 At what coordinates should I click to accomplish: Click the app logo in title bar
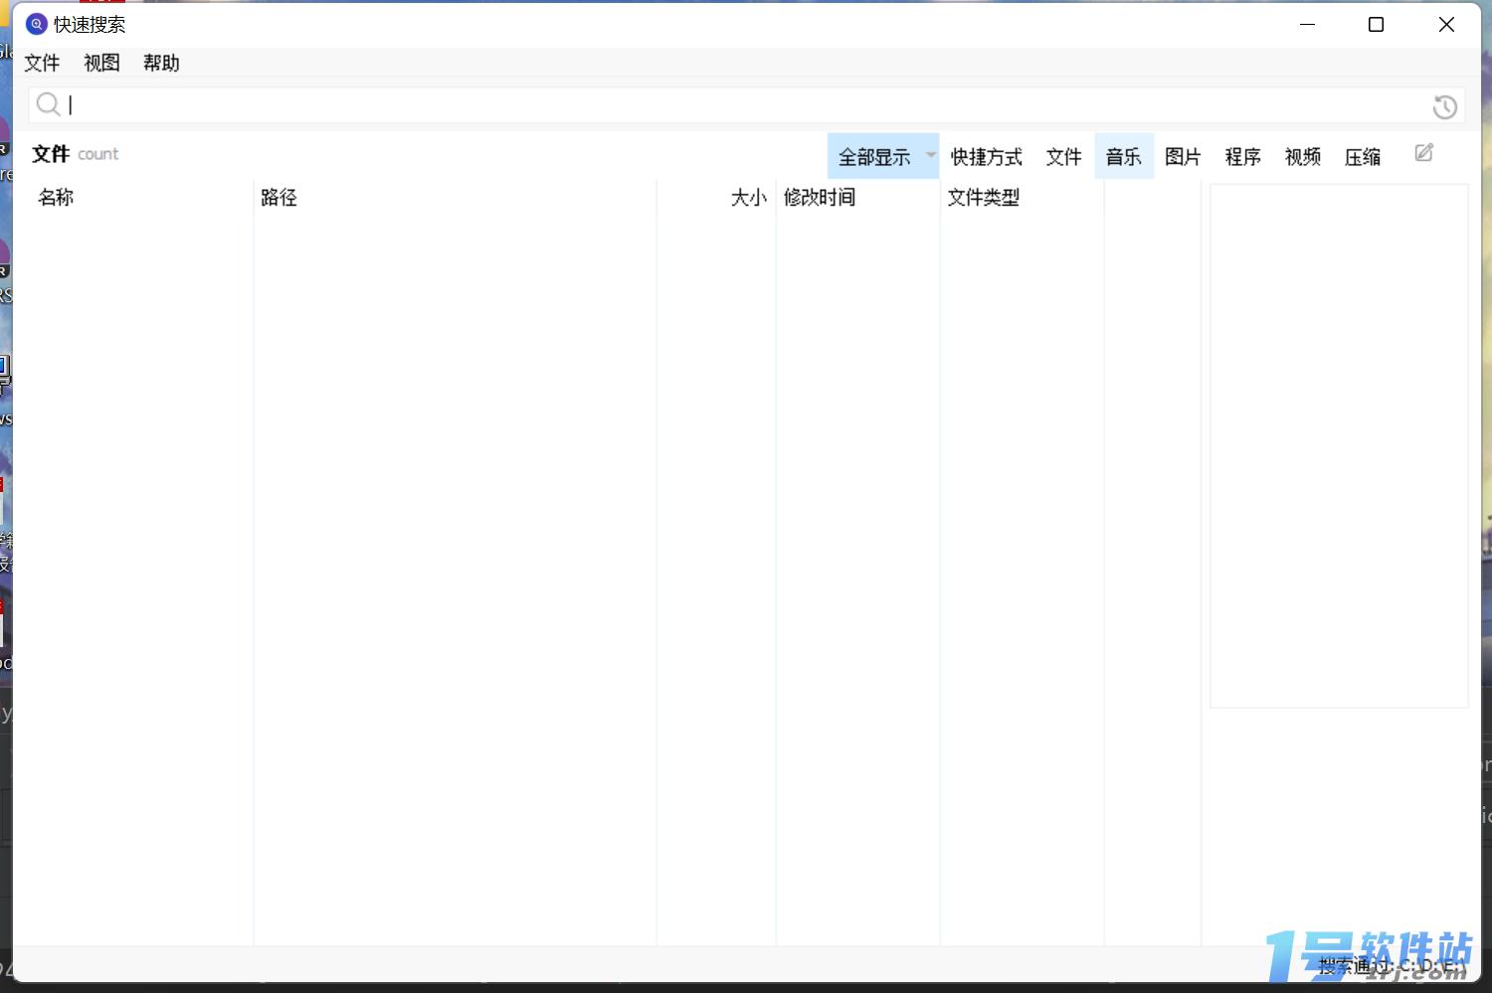pyautogui.click(x=37, y=24)
